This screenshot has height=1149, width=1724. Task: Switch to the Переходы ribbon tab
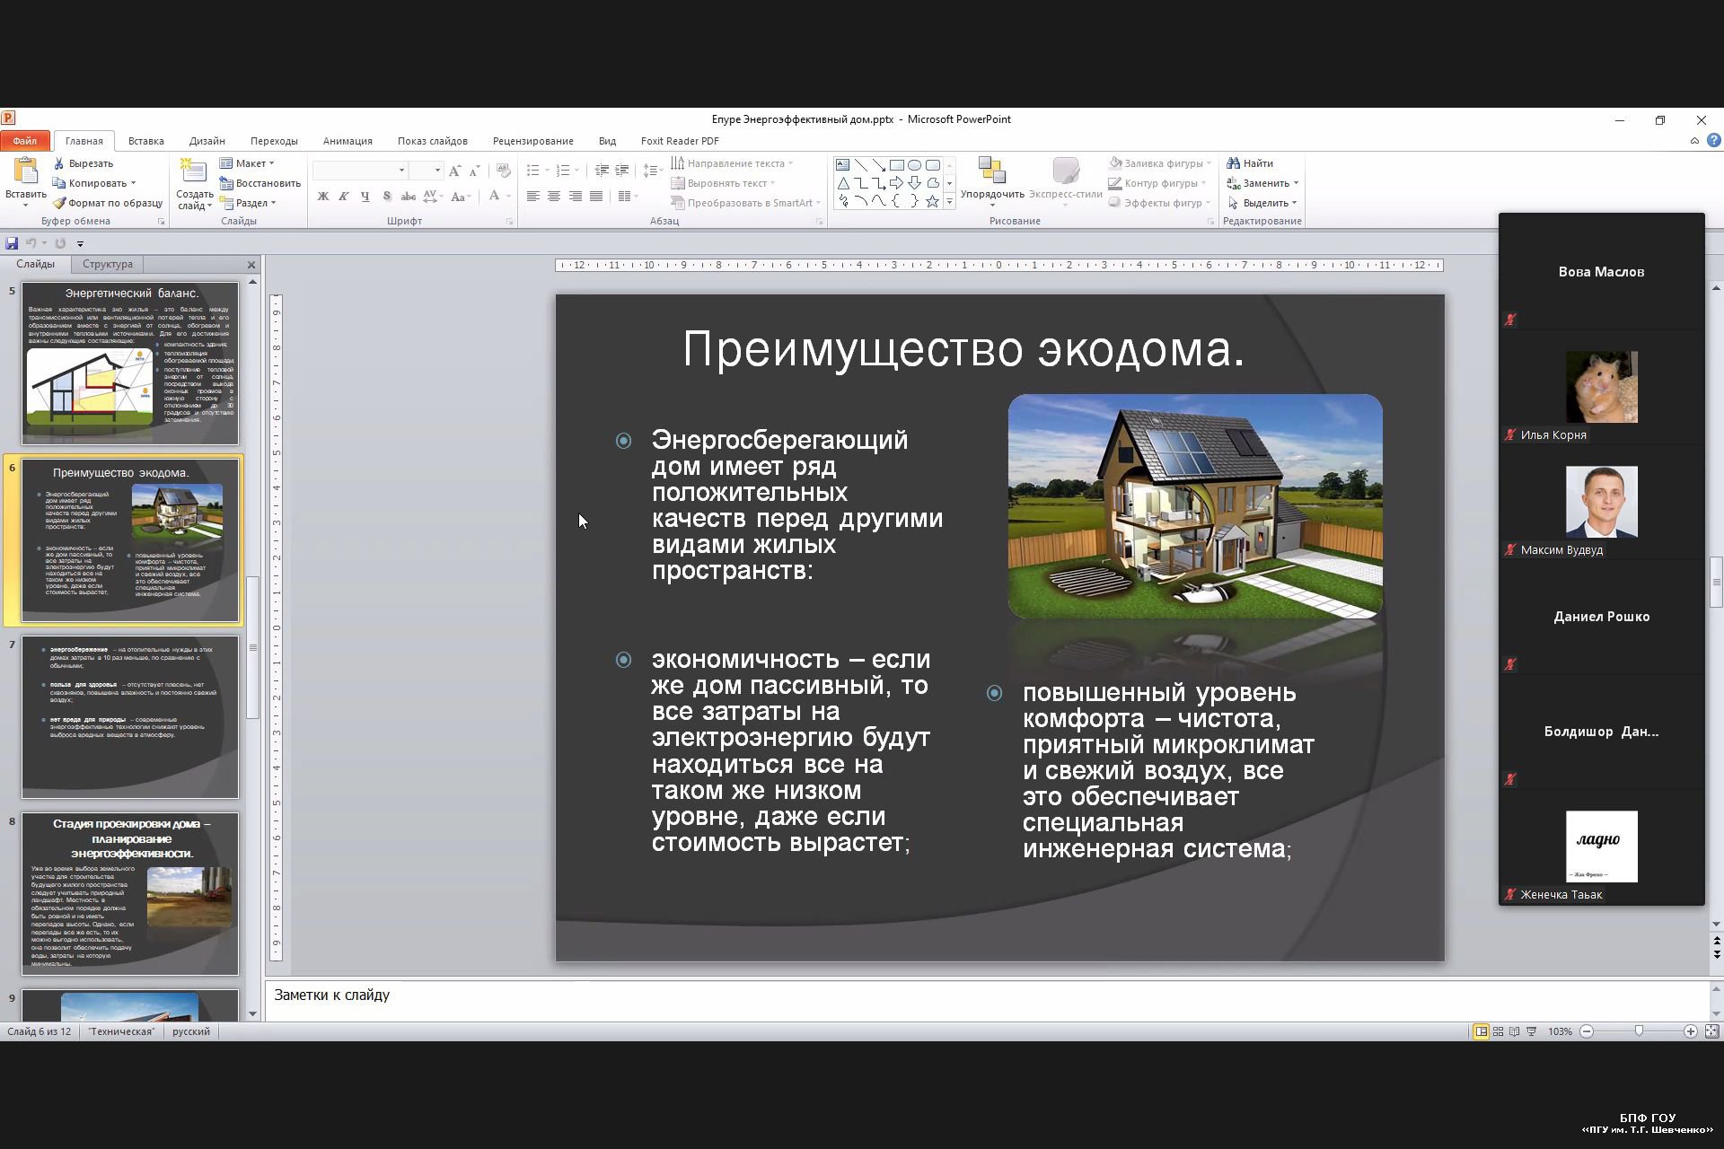(x=274, y=141)
